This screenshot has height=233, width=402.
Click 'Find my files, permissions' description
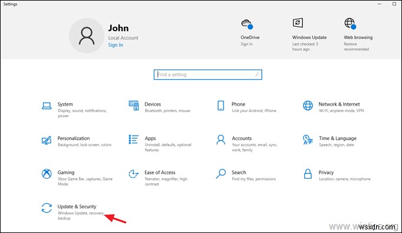point(253,179)
